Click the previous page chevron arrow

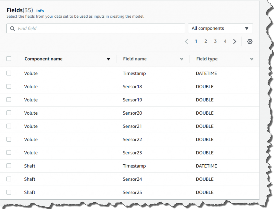(x=186, y=41)
